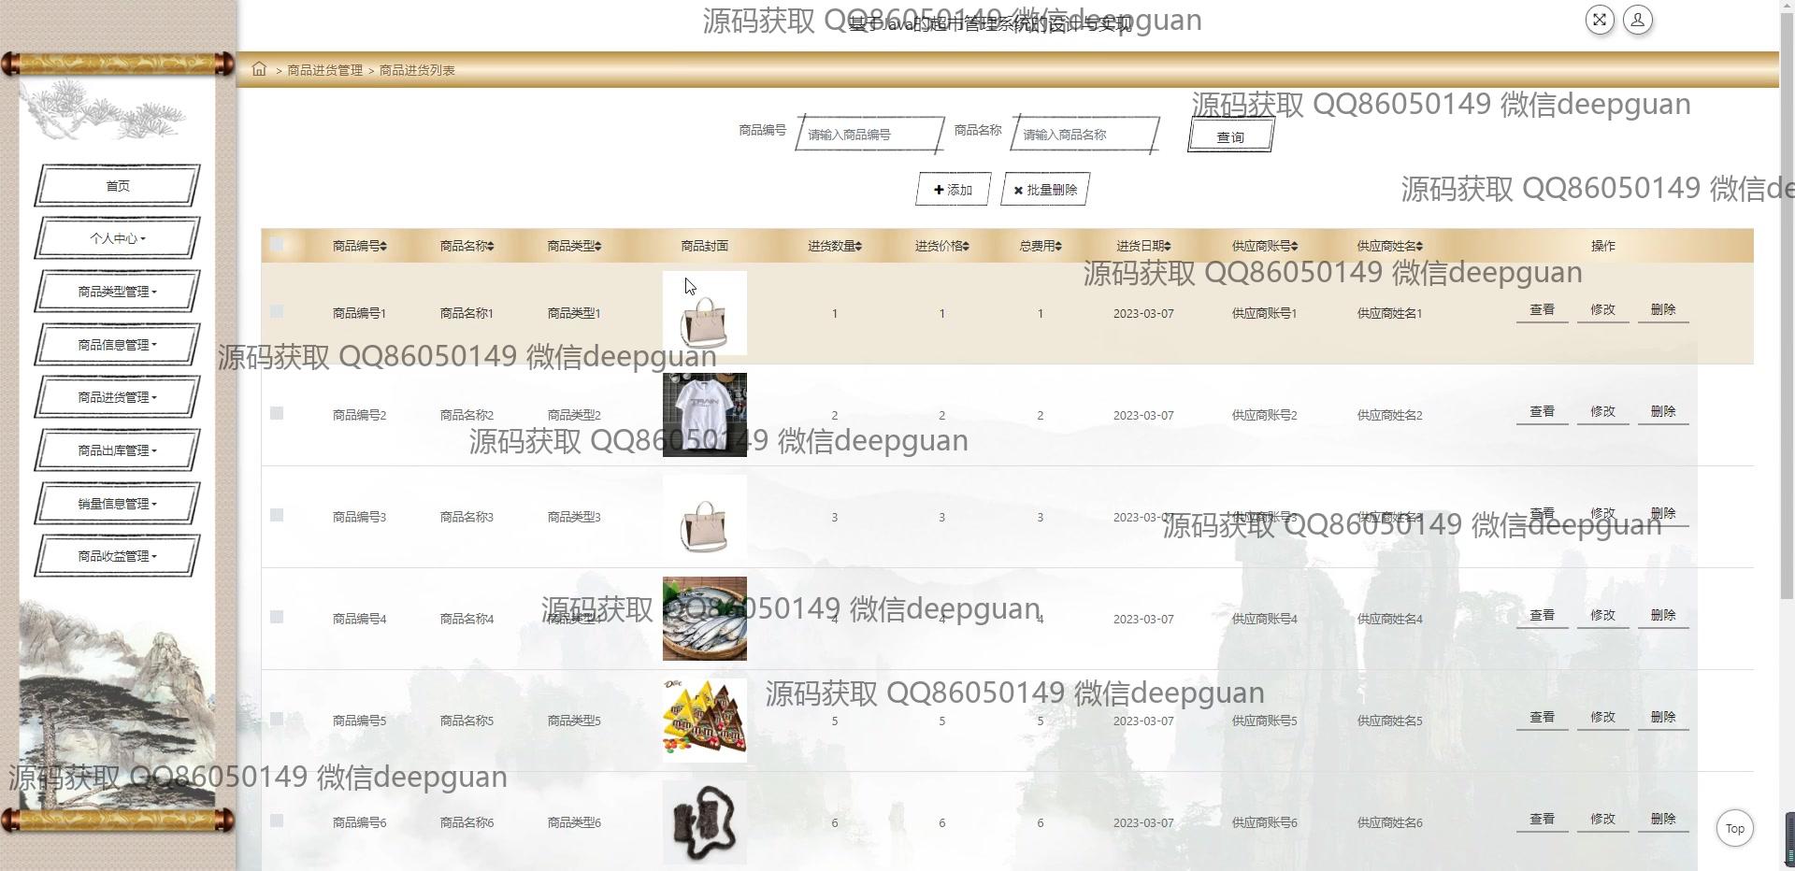Expand the 商品类型管理 menu
Viewport: 1795px width, 871px height.
117,291
